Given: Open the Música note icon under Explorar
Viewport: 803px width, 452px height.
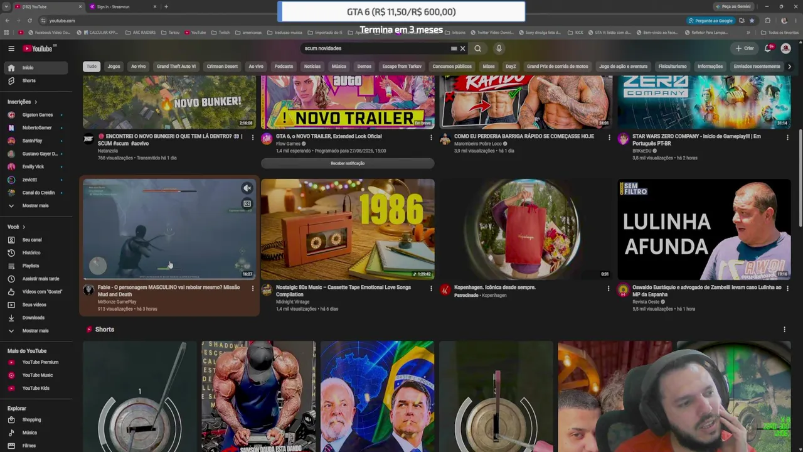Looking at the screenshot, I should (11, 433).
